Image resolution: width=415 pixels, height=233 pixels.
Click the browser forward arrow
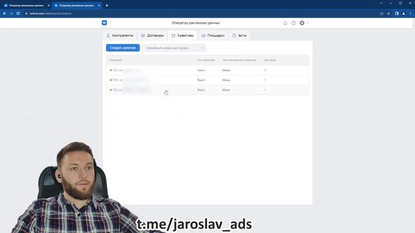[x=11, y=13]
